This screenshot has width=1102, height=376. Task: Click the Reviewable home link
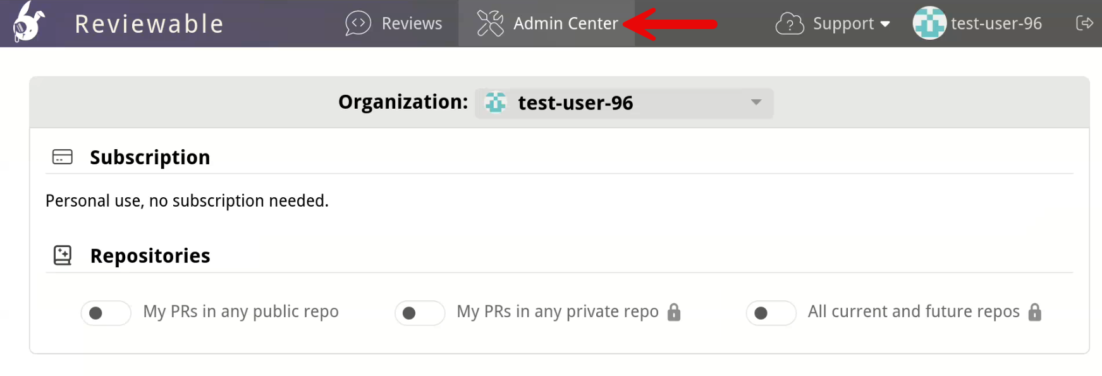click(x=149, y=23)
